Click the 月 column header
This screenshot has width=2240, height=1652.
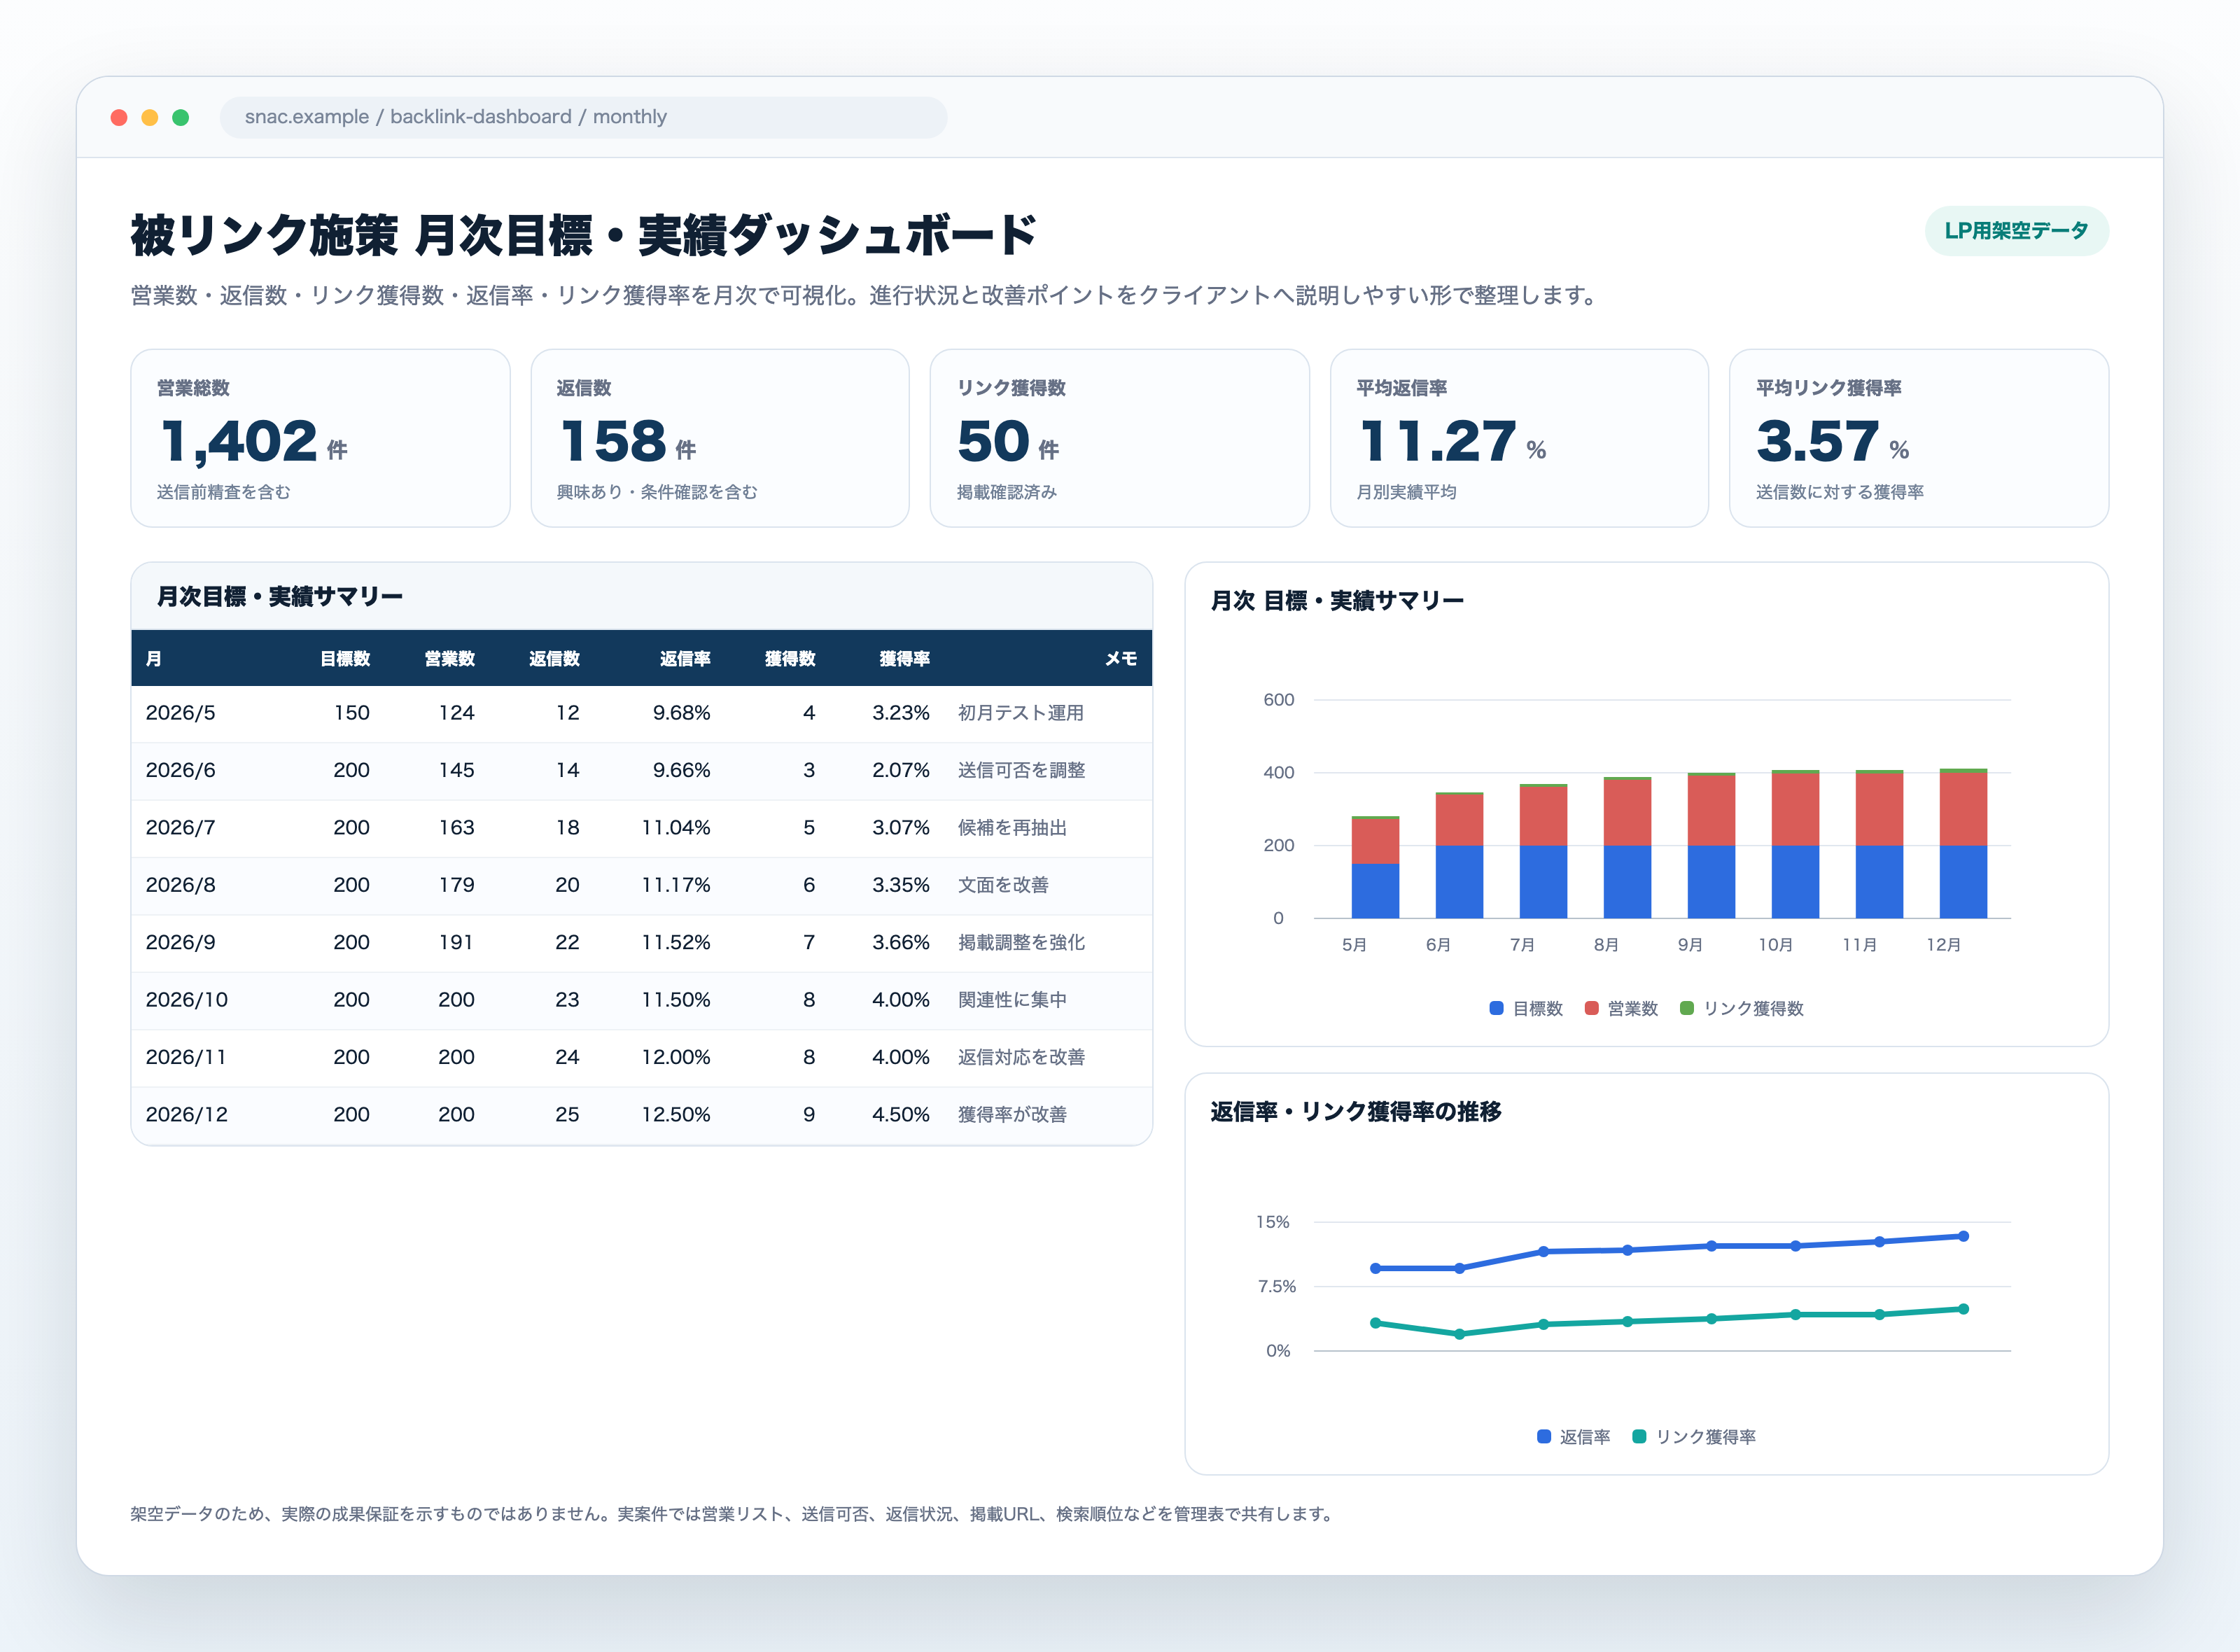point(154,658)
